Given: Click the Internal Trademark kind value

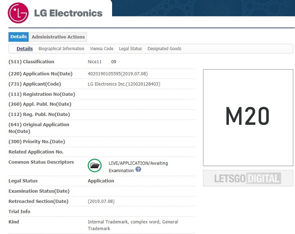Looking at the screenshot, I should coord(133,225).
